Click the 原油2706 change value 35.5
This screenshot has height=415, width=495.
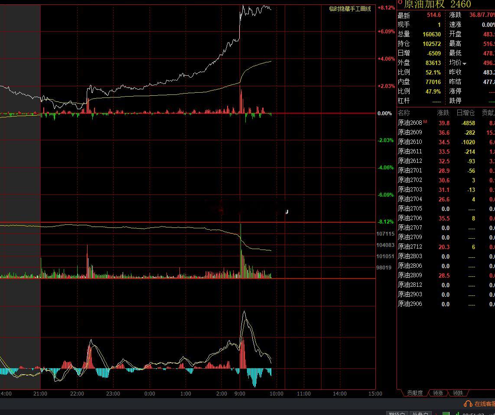coord(444,218)
